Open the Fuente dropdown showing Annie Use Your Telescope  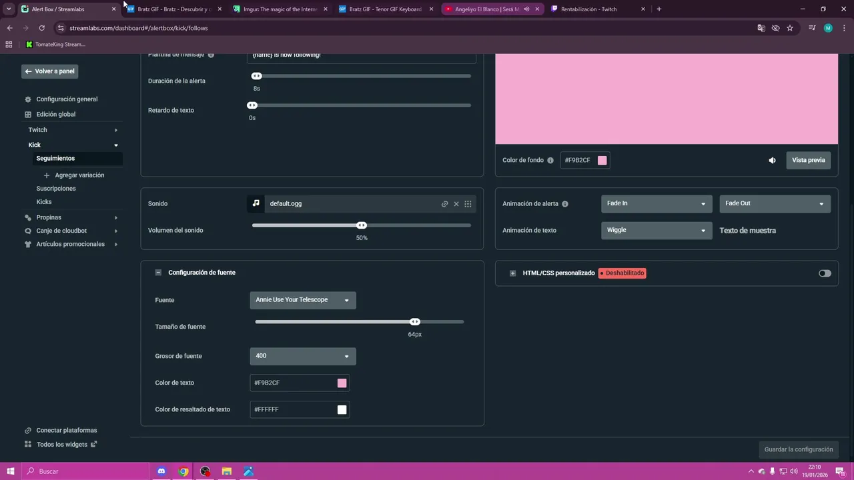click(x=303, y=300)
